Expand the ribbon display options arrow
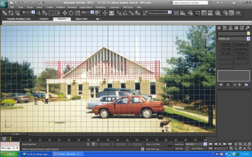 100,19
